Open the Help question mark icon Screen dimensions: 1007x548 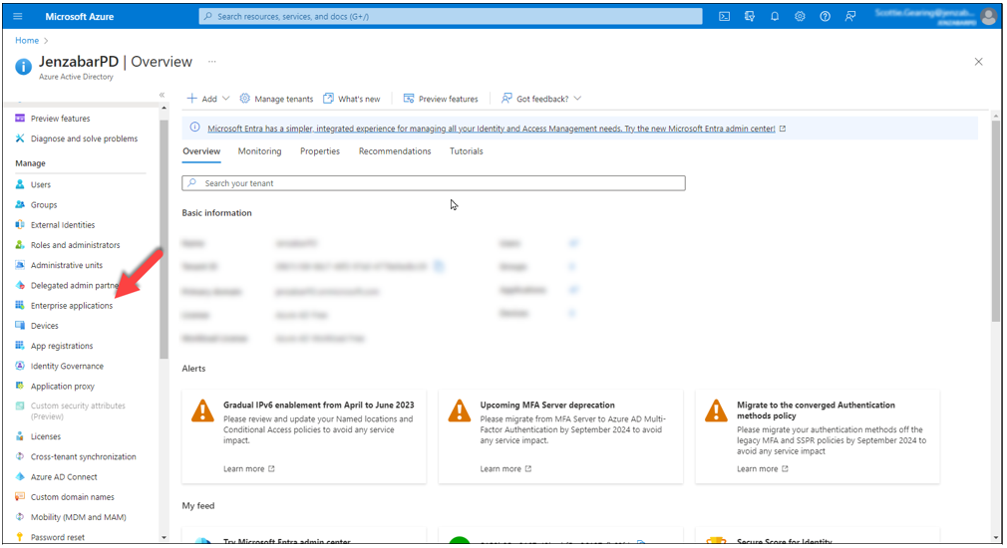click(x=826, y=17)
